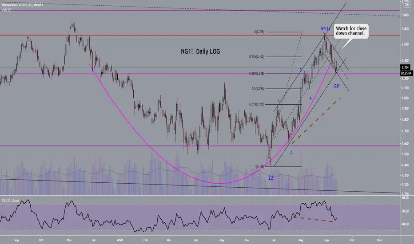The image size is (414, 244).
Task: Click the Apr label on time axis
Action: click(196, 240)
